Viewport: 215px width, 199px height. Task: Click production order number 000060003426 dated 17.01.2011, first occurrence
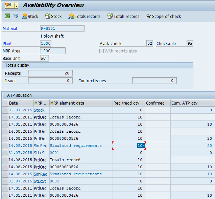[64, 124]
